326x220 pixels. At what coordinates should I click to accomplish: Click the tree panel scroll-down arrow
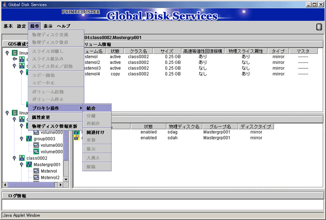pos(66,179)
